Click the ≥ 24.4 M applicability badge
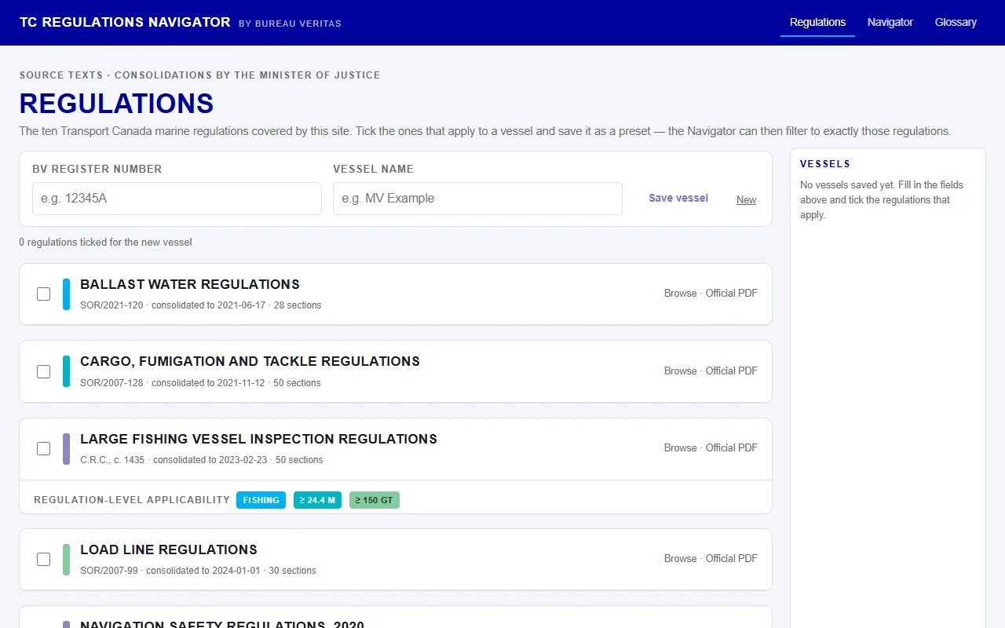1005x628 pixels. 317,500
